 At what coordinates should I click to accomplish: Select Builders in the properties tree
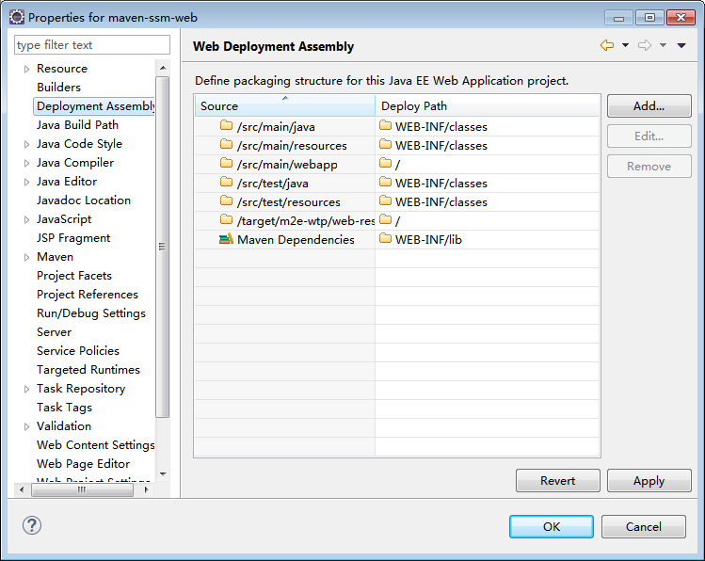click(59, 88)
